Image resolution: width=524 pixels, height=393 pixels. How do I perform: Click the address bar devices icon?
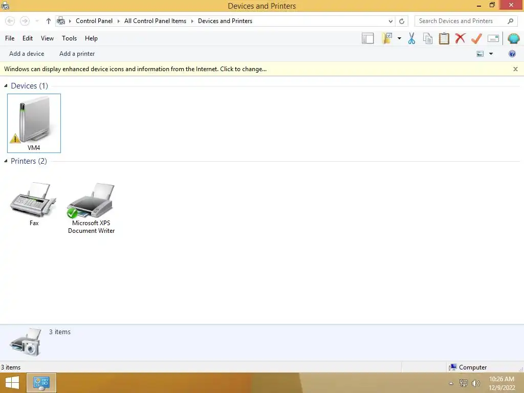(61, 21)
